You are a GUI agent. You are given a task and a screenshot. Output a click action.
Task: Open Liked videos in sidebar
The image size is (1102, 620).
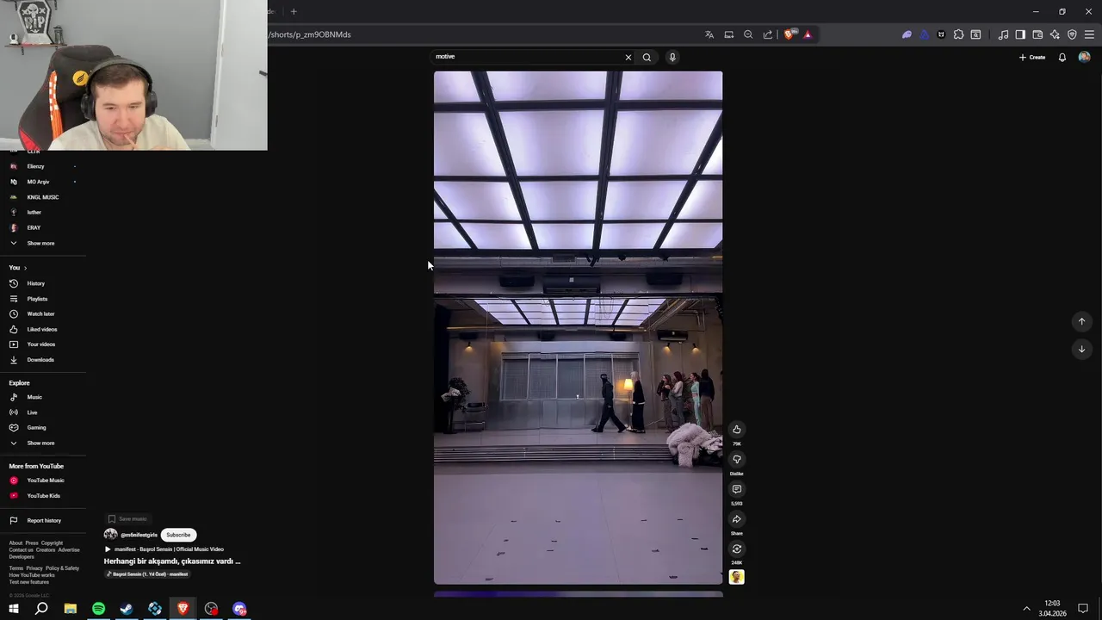tap(43, 329)
